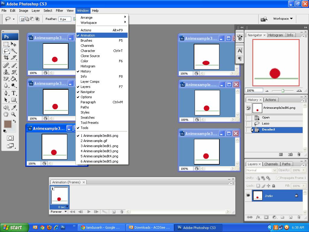Open the Filter menu
309x232 pixels.
[59, 11]
